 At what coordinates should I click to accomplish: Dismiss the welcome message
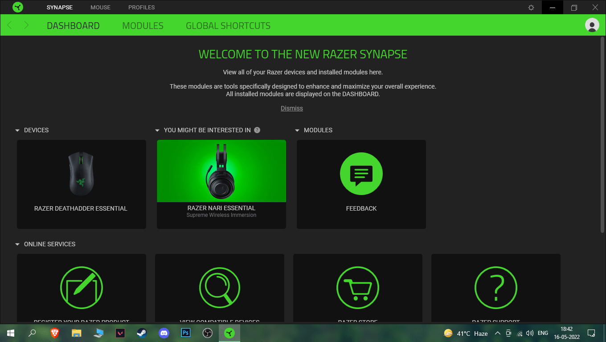pyautogui.click(x=291, y=108)
